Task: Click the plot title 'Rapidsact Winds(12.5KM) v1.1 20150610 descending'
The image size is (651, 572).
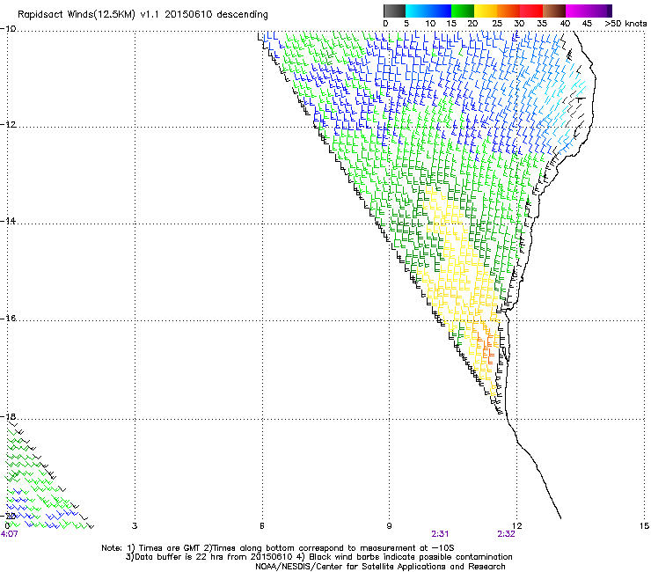Action: pos(143,15)
